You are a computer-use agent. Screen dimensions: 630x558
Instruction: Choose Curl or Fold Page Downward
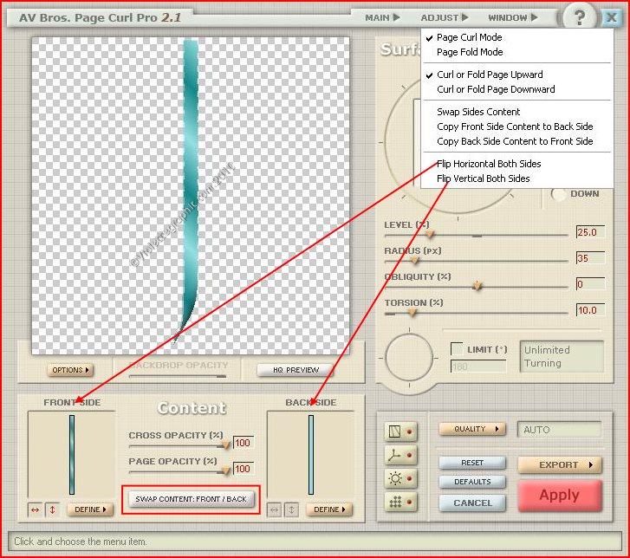496,89
